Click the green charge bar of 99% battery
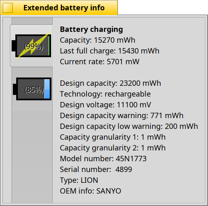Screen dimensions: 208x206 [49, 46]
